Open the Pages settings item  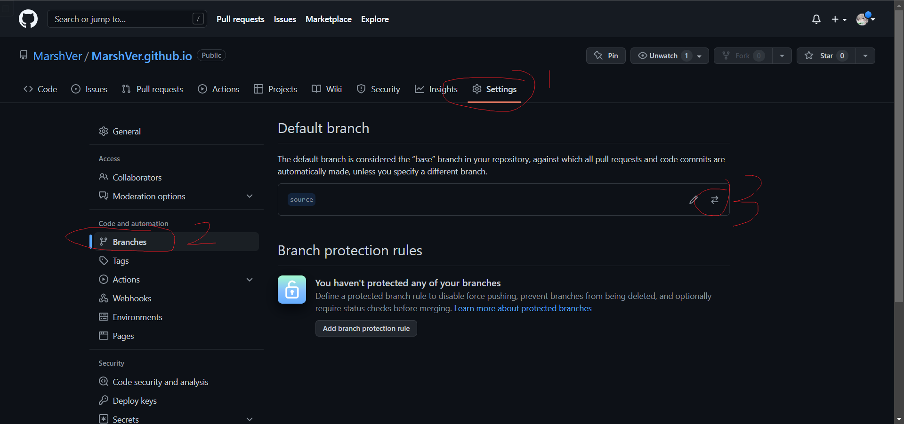(x=123, y=336)
